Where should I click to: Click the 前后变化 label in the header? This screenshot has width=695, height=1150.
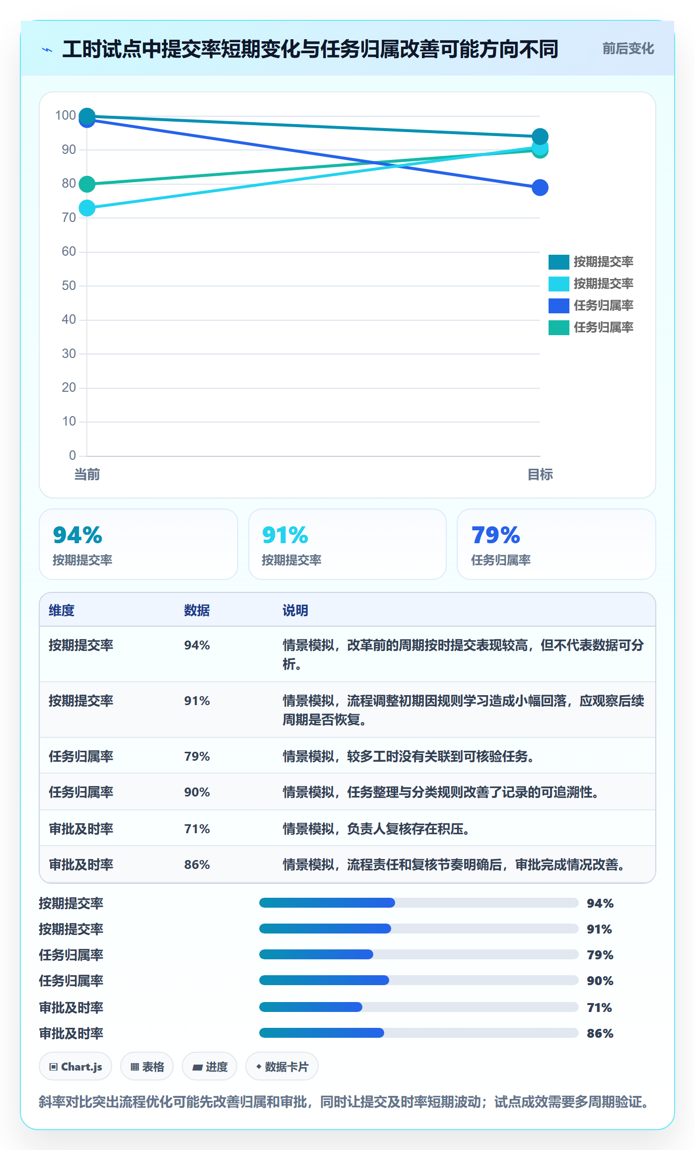[x=628, y=49]
